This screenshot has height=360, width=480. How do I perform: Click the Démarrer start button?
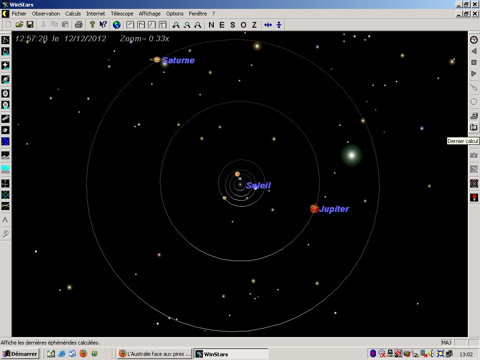(20, 354)
